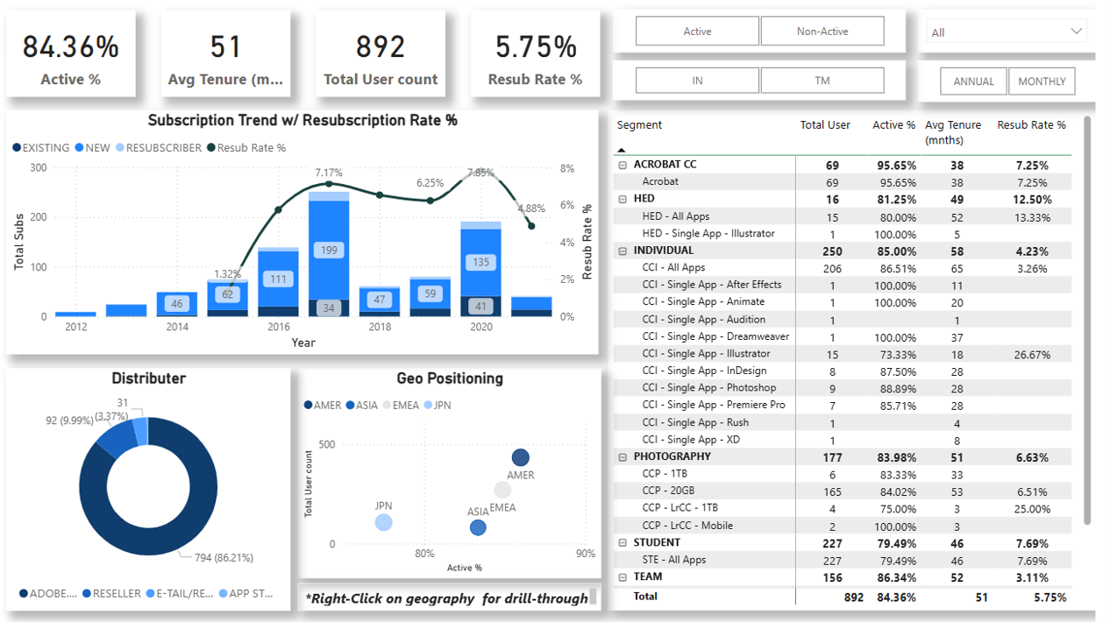
Task: Select the ASIA bubble in scatter chart
Action: coord(478,527)
